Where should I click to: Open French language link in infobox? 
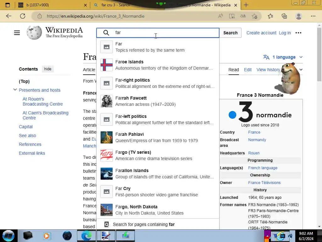(263, 168)
